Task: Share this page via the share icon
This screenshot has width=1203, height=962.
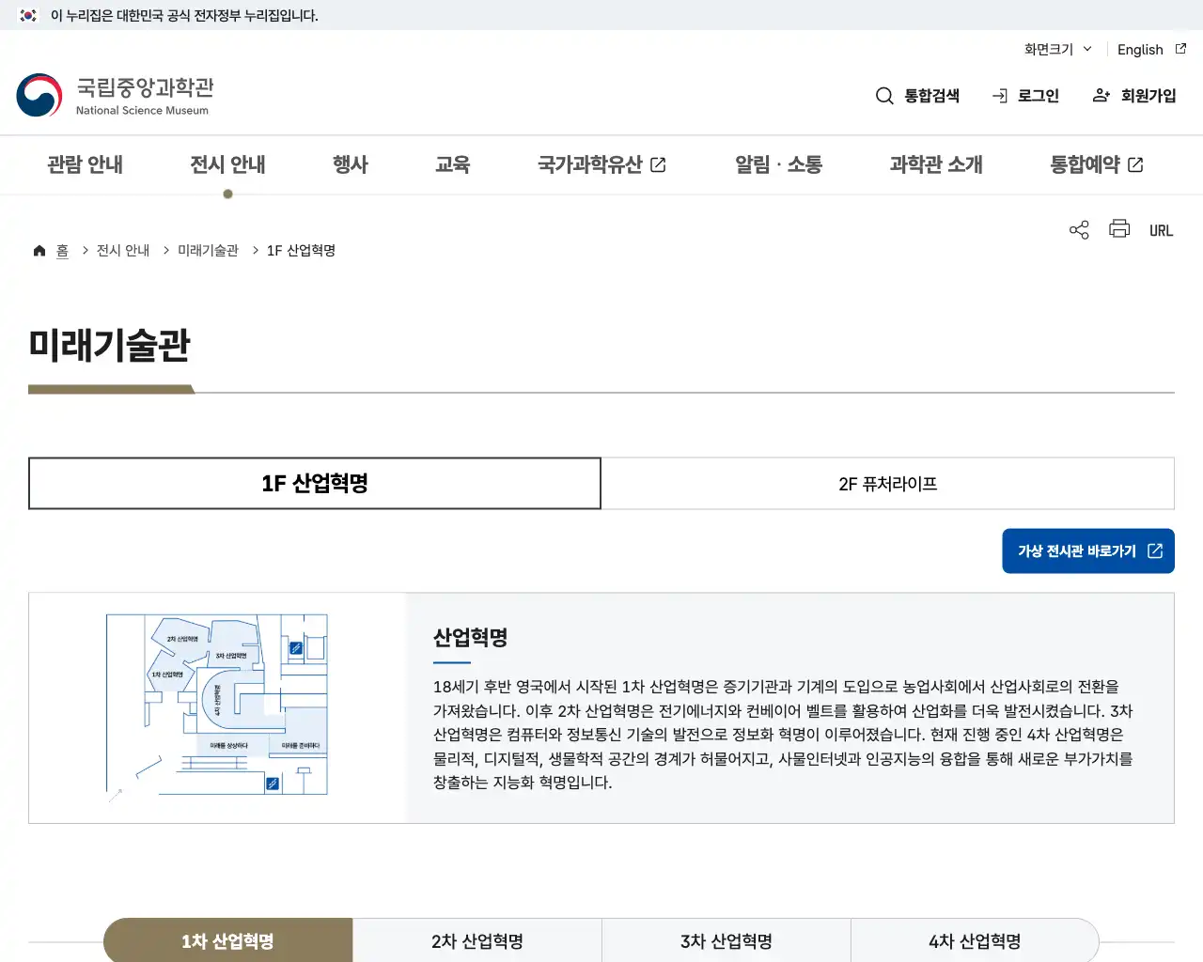Action: click(1078, 228)
